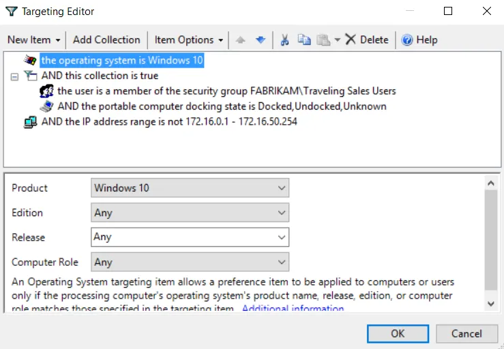Open the New Item menu

click(33, 40)
